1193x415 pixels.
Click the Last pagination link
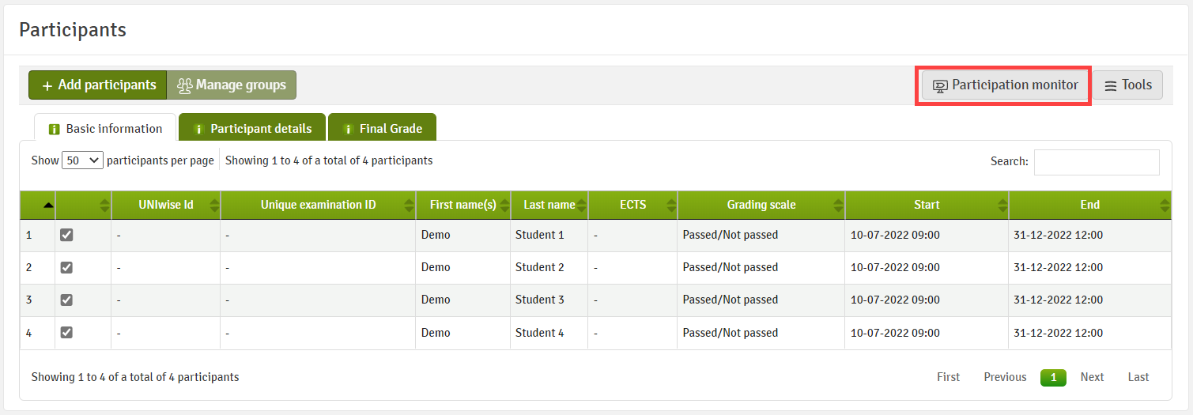[x=1138, y=377]
